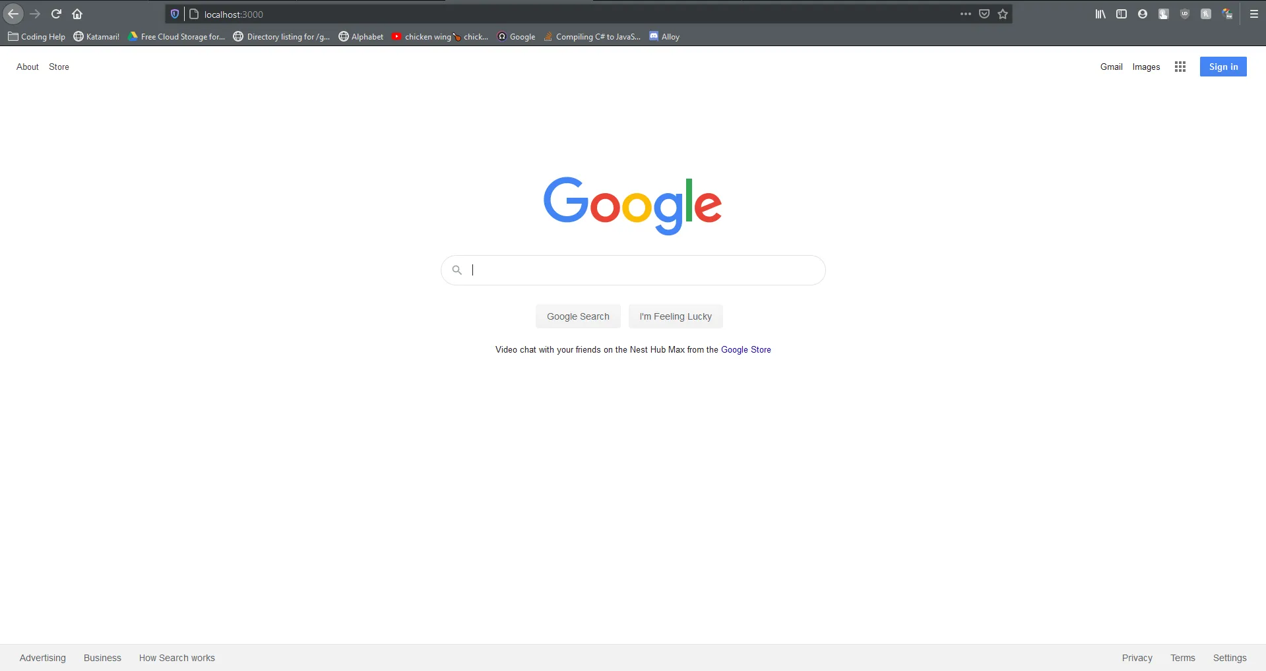
Task: Open the Free Cloud Storage bookmark
Action: tap(176, 37)
